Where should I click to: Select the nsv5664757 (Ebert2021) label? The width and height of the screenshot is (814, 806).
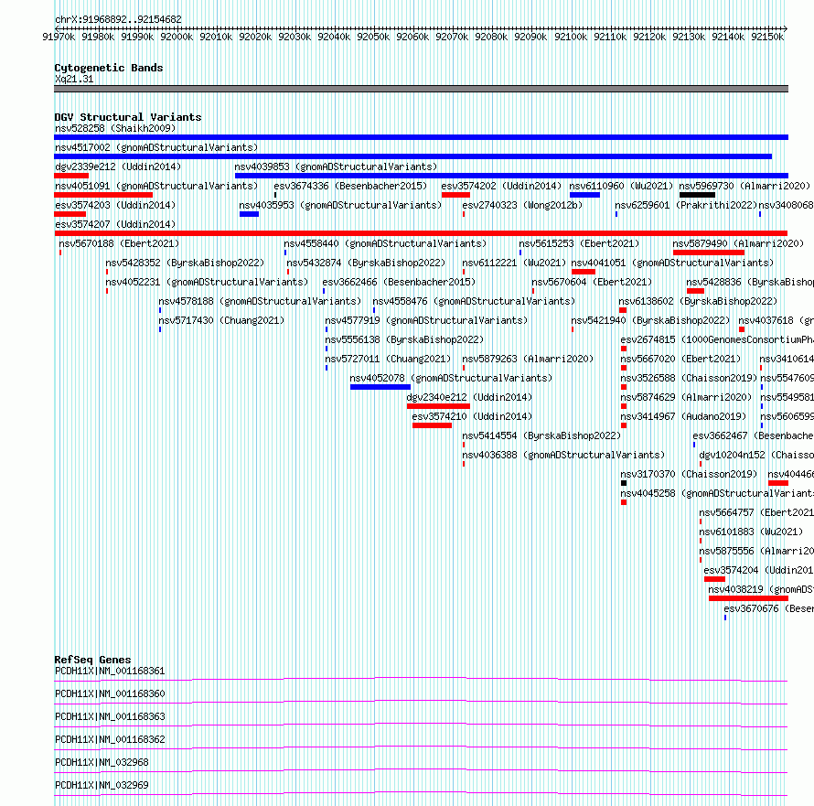pos(756,512)
